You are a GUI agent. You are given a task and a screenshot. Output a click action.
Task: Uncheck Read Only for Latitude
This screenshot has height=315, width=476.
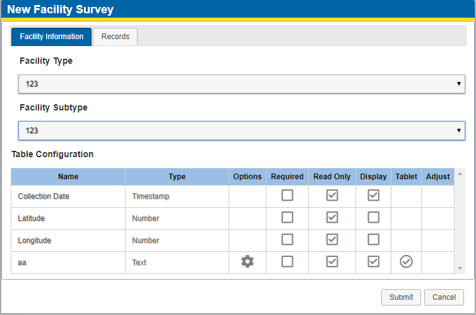click(x=332, y=218)
